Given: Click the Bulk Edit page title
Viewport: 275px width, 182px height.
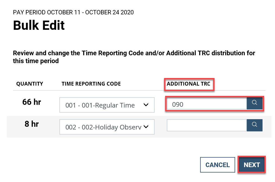Looking at the screenshot, I should tap(39, 25).
